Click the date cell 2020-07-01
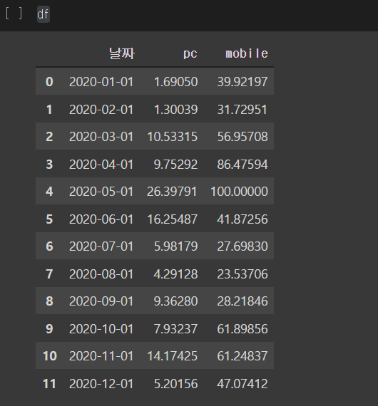The image size is (378, 406). (x=101, y=246)
